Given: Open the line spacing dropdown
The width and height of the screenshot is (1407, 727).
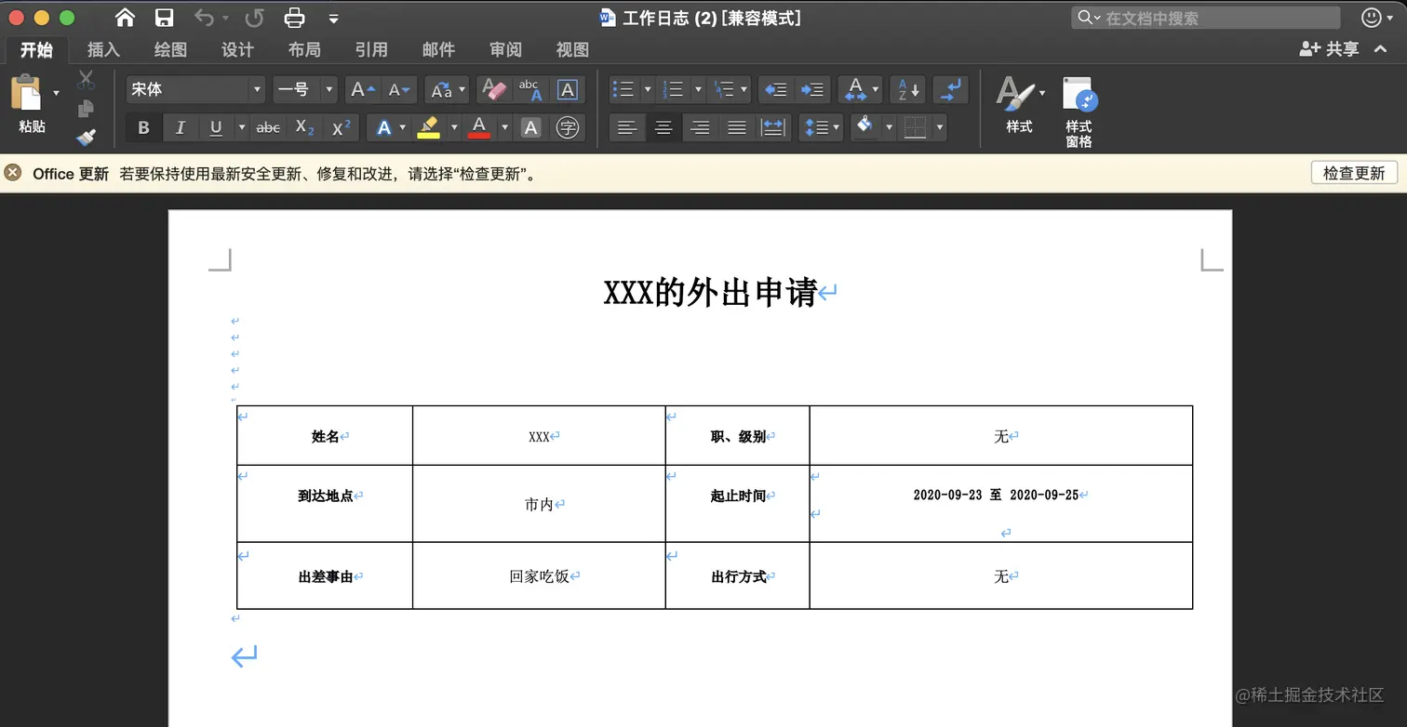Looking at the screenshot, I should click(821, 127).
